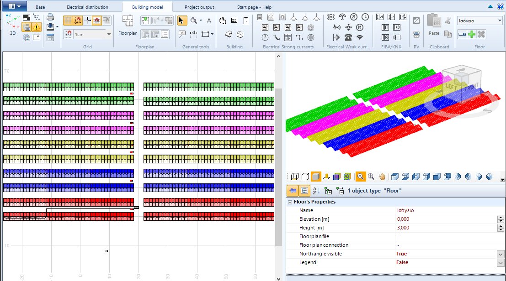
Task: Toggle the grid display button
Action: point(68,21)
